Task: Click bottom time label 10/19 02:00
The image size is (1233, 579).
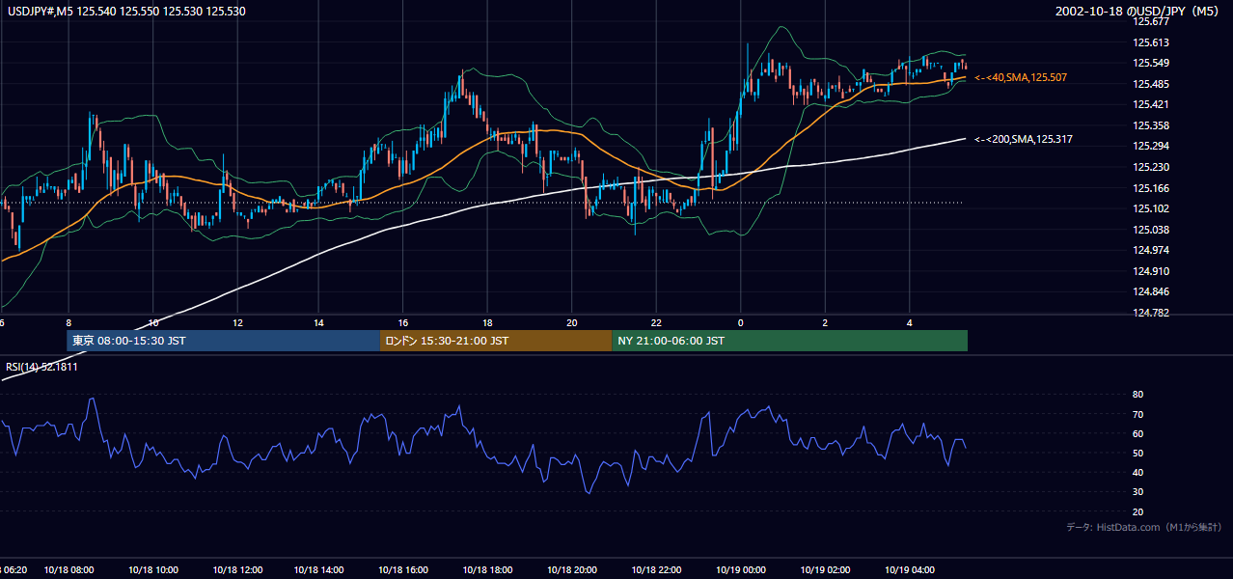Action: 825,570
